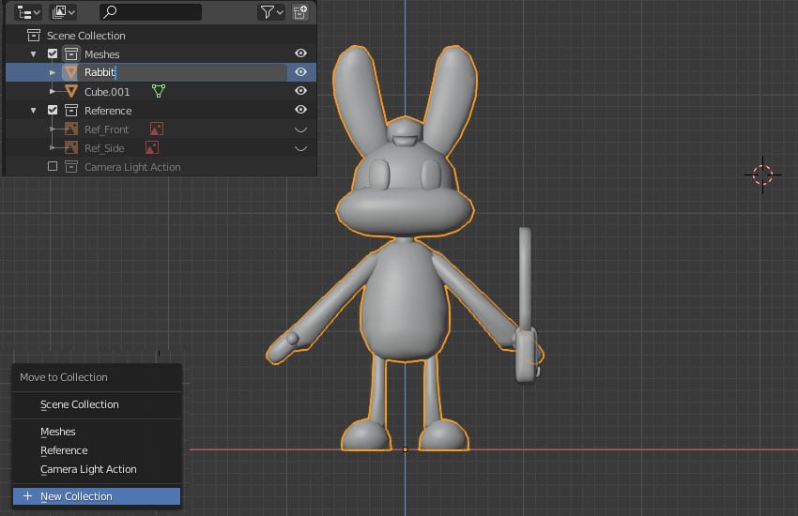798x516 pixels.
Task: Click the green mesh data icon beside Cube.001
Action: click(x=159, y=91)
